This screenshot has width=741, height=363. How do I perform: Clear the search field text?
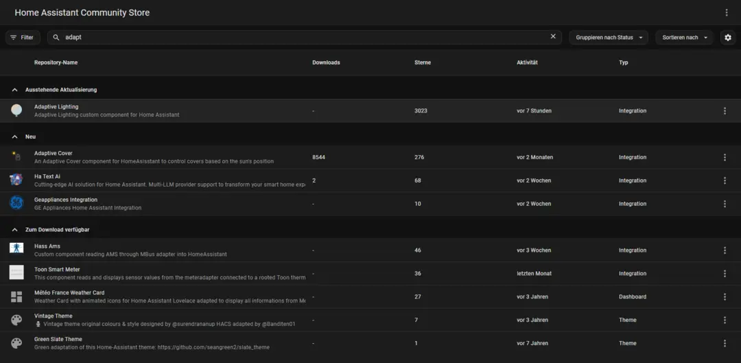pyautogui.click(x=553, y=36)
